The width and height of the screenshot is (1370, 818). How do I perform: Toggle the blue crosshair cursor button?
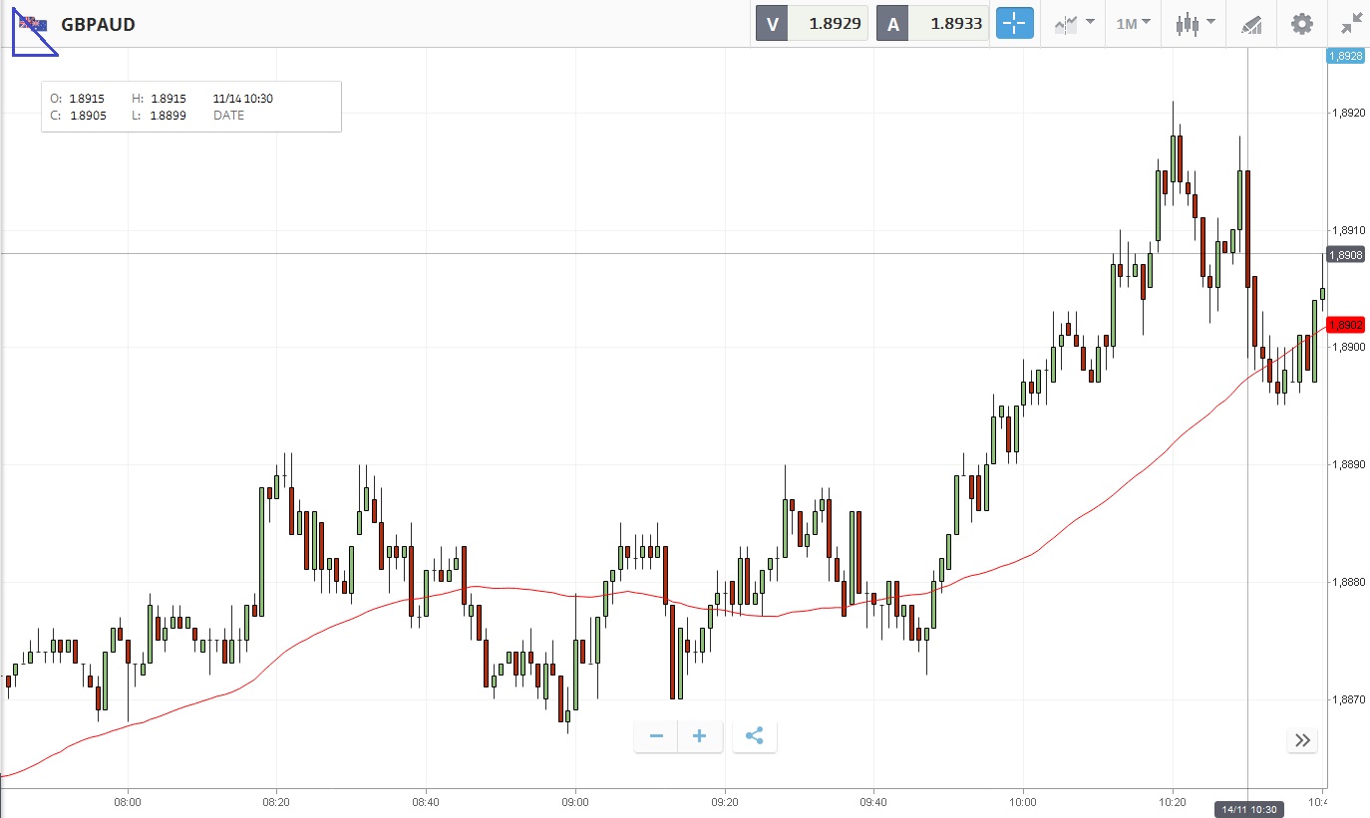[x=1015, y=24]
